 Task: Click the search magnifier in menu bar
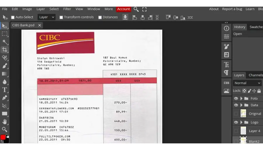(136, 9)
